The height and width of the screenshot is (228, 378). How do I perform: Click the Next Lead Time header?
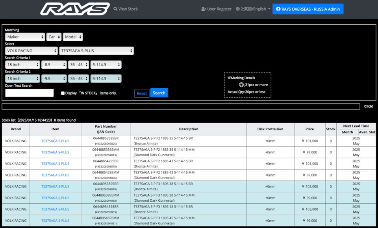[x=356, y=126]
